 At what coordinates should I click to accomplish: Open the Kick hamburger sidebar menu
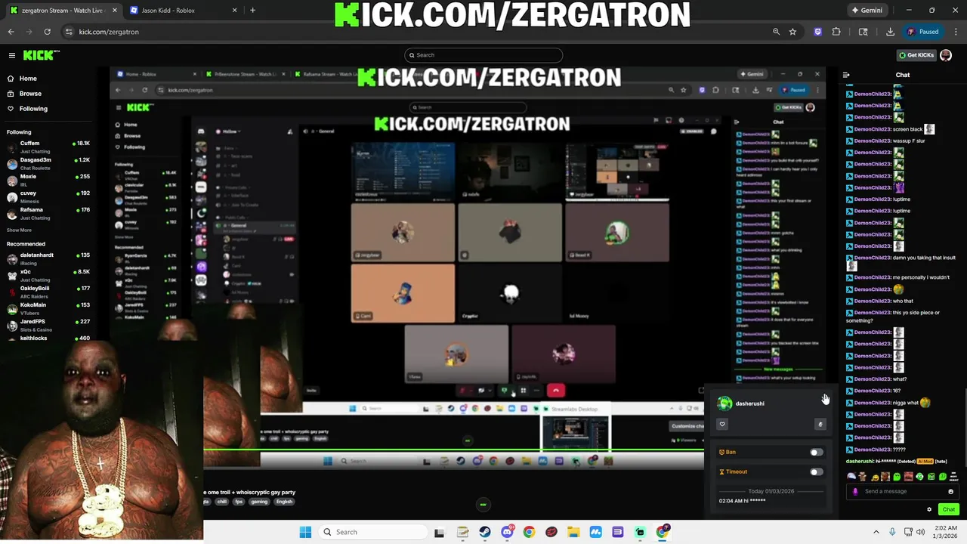coord(12,55)
